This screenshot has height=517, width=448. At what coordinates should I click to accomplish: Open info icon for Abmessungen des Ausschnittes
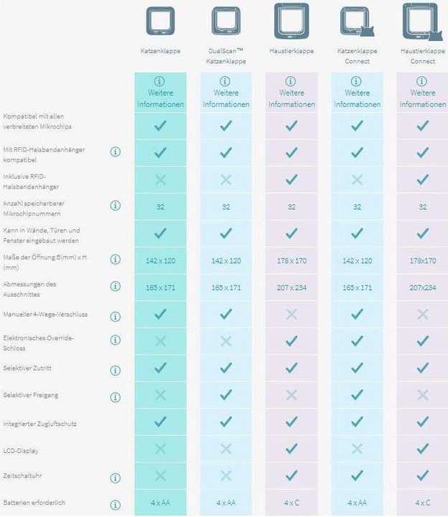(x=115, y=287)
